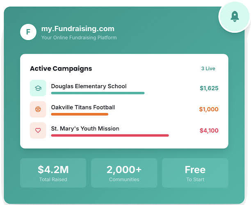Viewport: 251px width, 205px height.
Task: Click the notification bell icon
Action: tap(235, 17)
